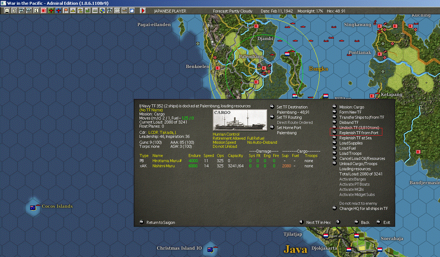The width and height of the screenshot is (440, 257).
Task: Click Set Home Port
Action: (x=289, y=128)
